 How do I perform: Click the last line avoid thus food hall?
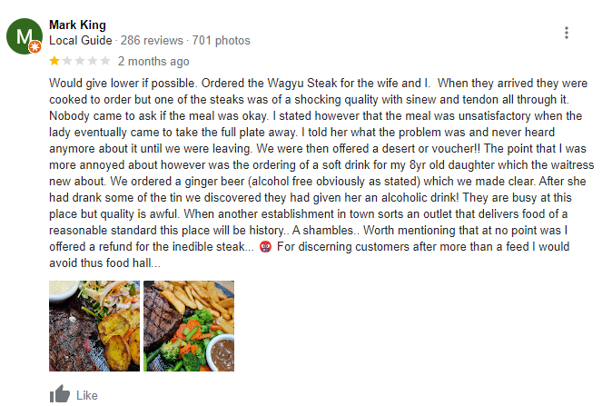tap(104, 263)
